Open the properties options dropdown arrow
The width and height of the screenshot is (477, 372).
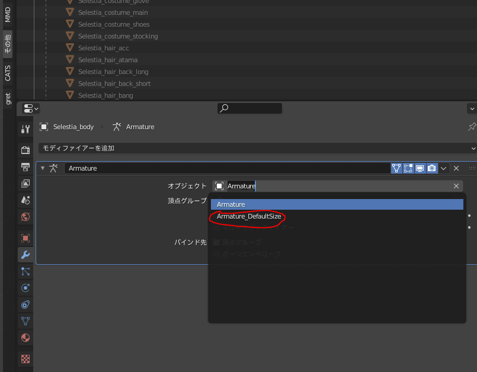(472, 108)
